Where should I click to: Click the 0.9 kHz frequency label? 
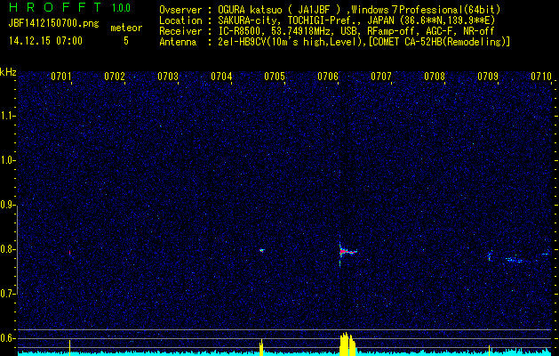point(8,205)
